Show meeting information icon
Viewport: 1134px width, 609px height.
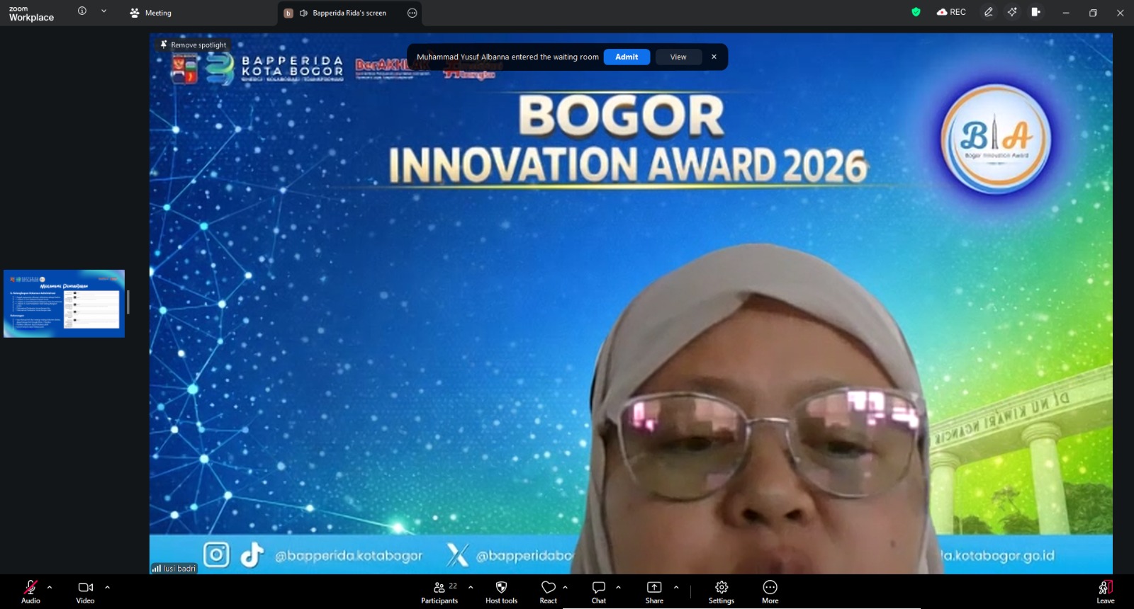click(x=82, y=11)
